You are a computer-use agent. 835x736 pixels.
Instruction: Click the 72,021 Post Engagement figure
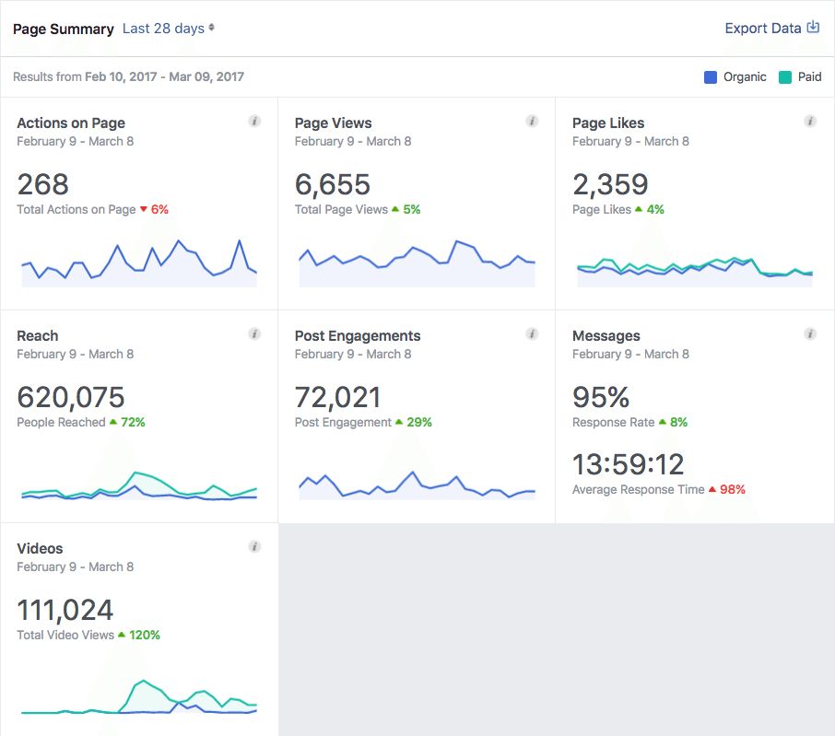pyautogui.click(x=336, y=397)
